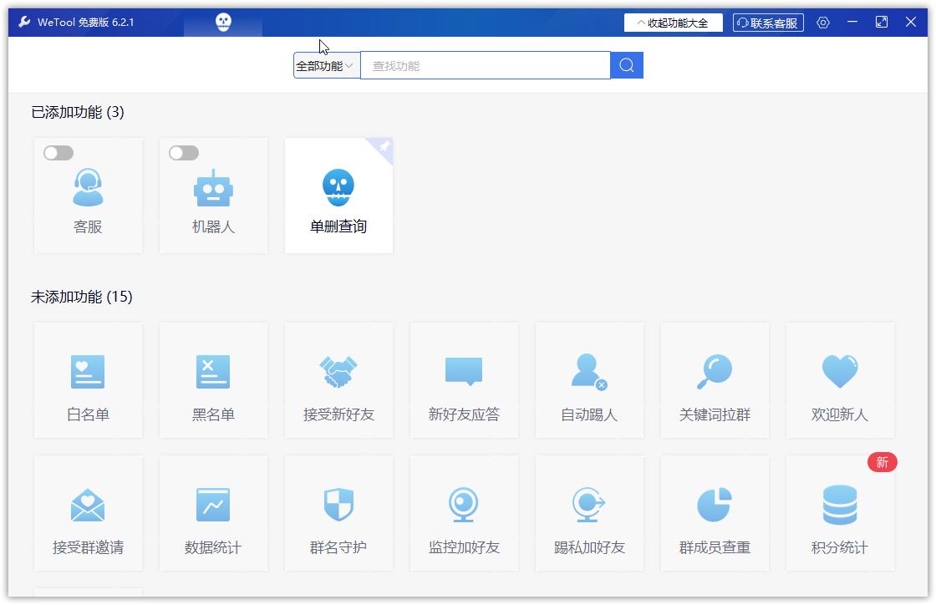Click inside the 查找功能 search box

click(x=485, y=64)
